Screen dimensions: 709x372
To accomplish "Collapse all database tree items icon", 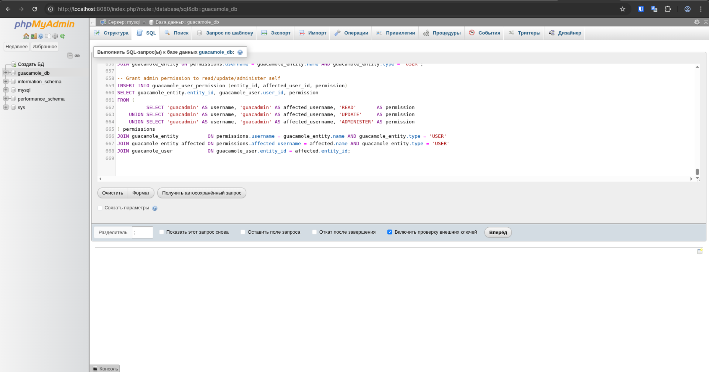I will pyautogui.click(x=70, y=55).
